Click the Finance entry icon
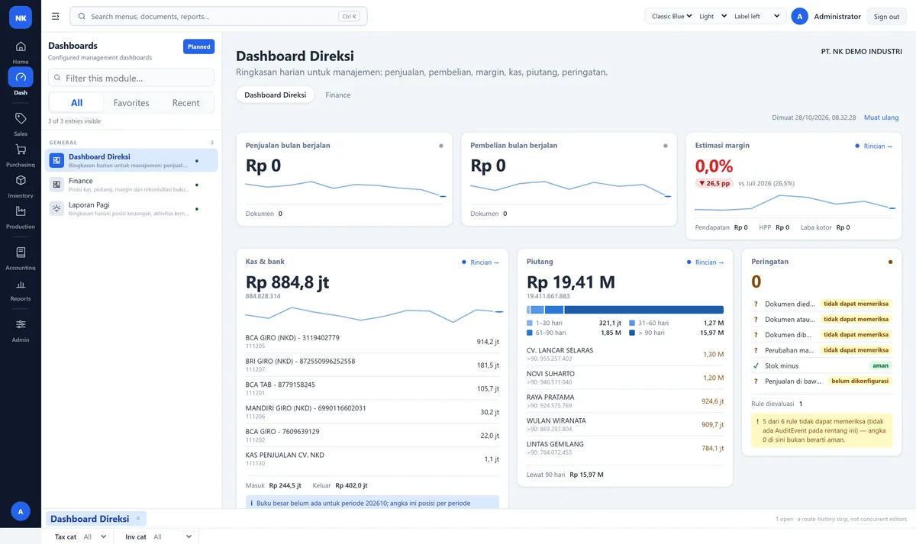The width and height of the screenshot is (916, 544). (56, 185)
